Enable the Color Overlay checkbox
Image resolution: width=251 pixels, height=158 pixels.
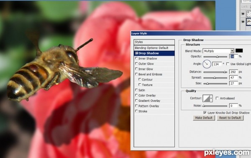[136, 95]
